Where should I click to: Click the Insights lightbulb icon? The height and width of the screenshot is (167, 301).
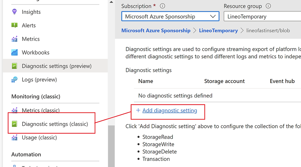pos(14,12)
